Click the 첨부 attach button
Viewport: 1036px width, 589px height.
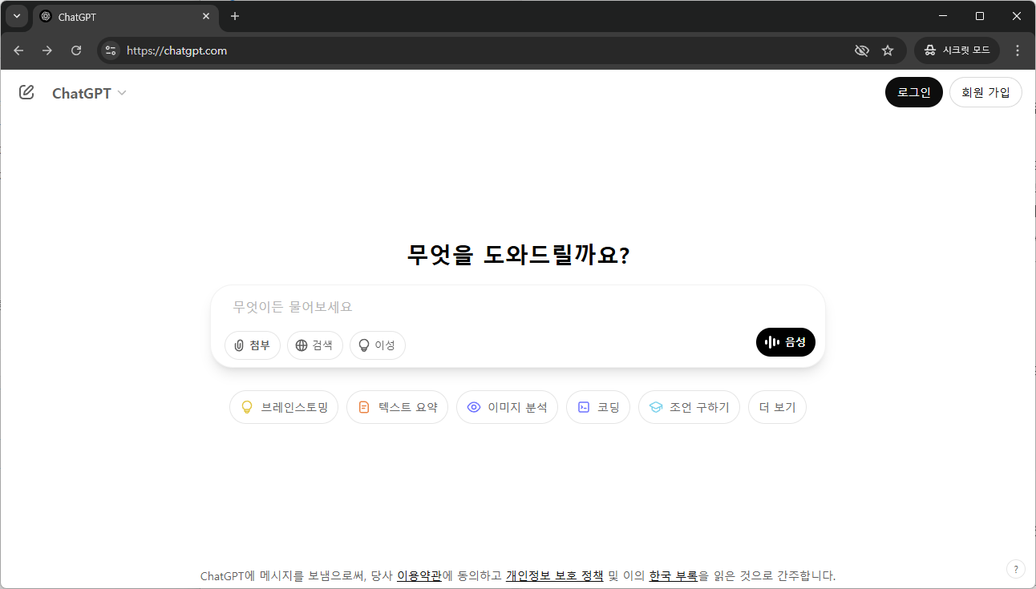click(253, 345)
